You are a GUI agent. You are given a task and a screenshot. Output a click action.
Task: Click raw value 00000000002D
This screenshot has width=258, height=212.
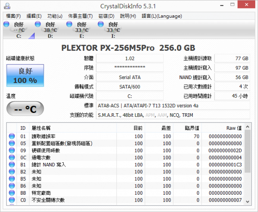[225, 150]
